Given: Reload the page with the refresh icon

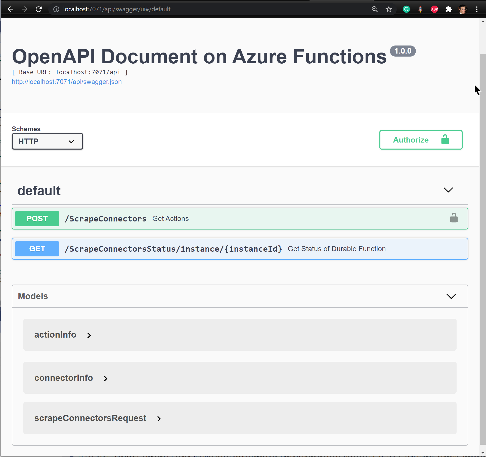Looking at the screenshot, I should [39, 9].
